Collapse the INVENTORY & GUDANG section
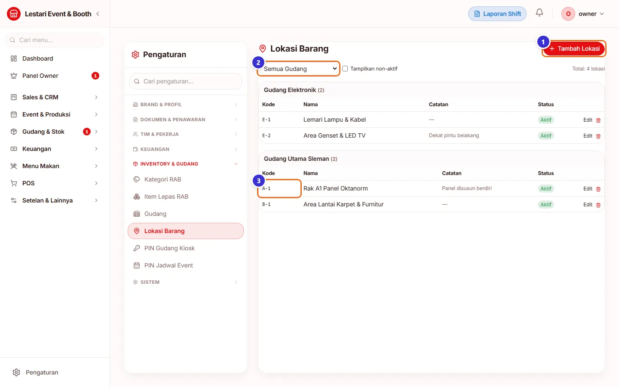Viewport: 619px width, 387px height. coord(186,164)
